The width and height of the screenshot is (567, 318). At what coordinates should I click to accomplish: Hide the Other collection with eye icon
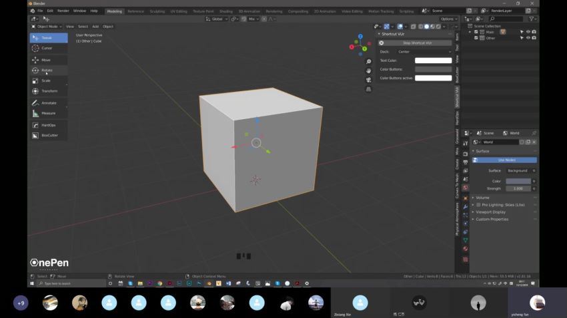528,38
